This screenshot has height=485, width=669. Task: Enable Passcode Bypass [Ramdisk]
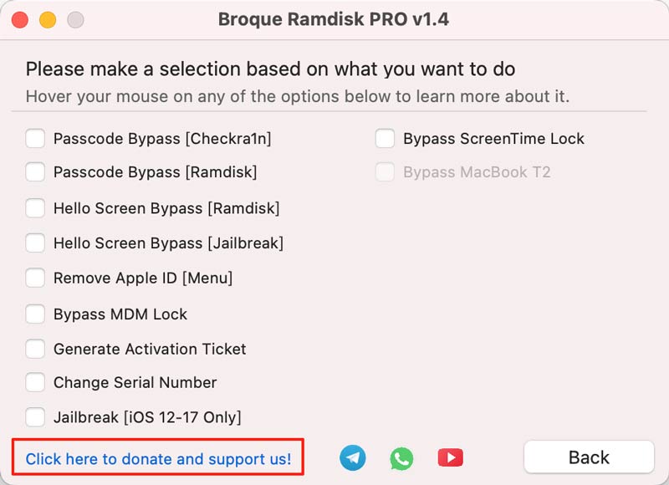pyautogui.click(x=35, y=173)
